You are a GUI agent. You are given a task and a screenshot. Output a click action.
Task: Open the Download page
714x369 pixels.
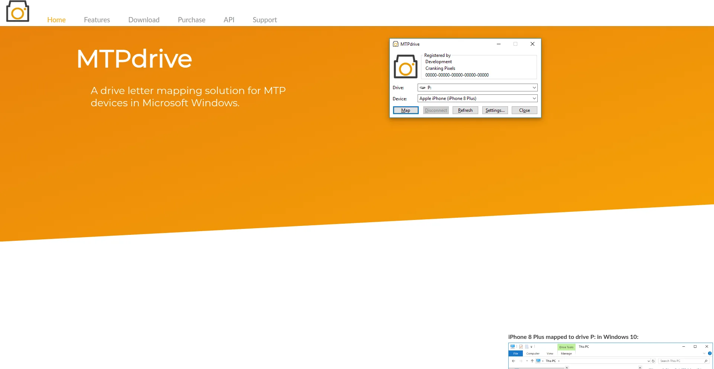point(144,20)
